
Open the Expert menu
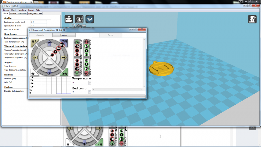pos(31,10)
